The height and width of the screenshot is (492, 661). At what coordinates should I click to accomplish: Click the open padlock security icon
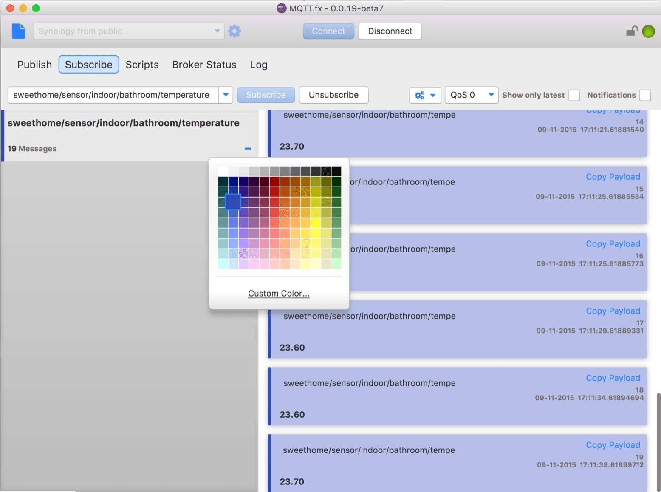(x=632, y=31)
